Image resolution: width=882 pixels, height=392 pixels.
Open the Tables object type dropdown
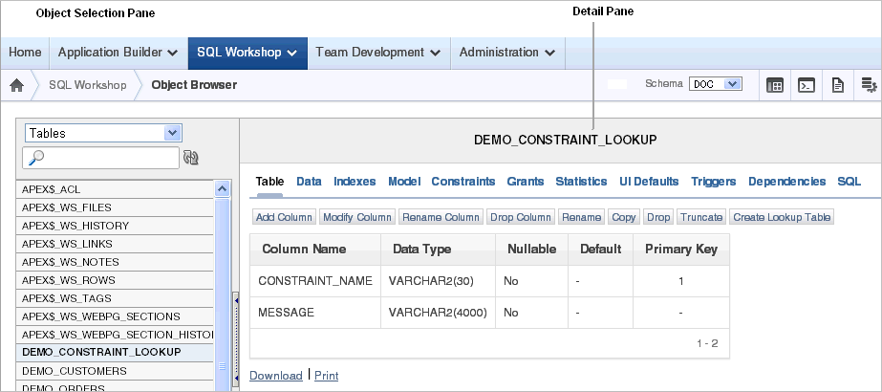pos(103,133)
